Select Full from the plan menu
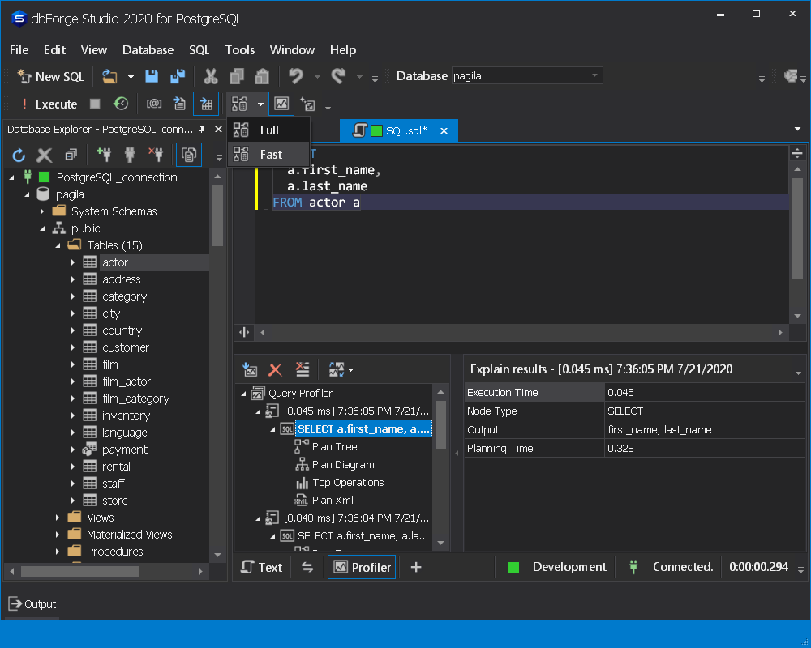 pos(268,130)
